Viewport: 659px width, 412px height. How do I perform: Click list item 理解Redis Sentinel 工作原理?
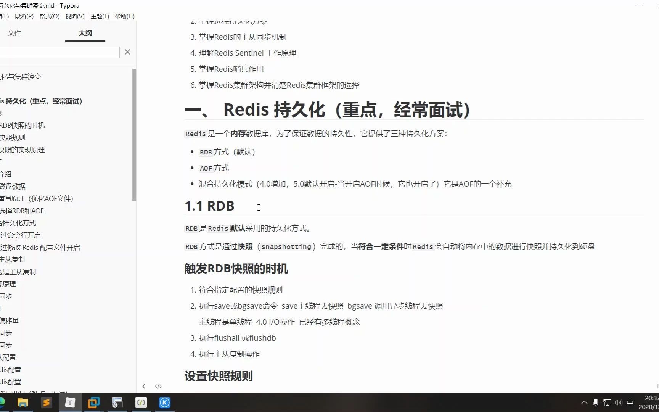[248, 53]
